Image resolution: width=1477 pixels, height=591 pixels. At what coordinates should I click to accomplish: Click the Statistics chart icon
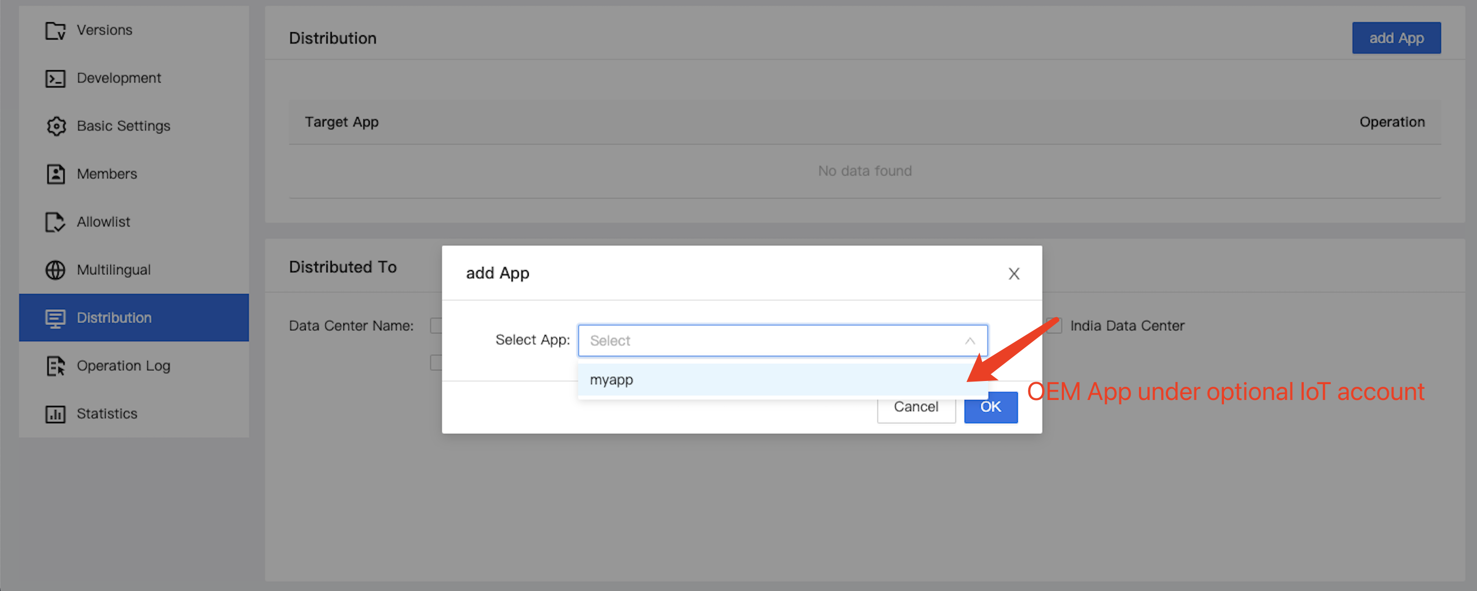pos(55,414)
